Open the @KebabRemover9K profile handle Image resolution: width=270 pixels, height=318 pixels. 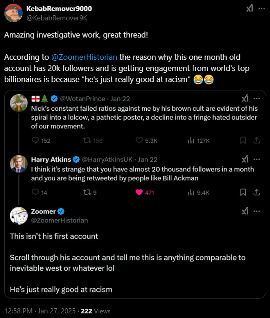coord(57,18)
